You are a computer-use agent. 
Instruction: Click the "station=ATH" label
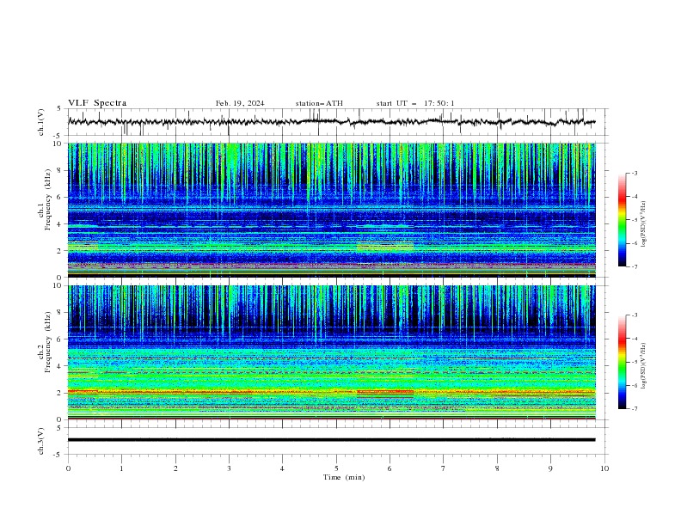pyautogui.click(x=319, y=103)
